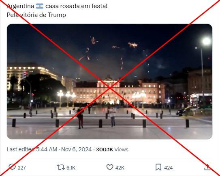Click the bright street lamp in the video
The height and width of the screenshot is (176, 220).
pyautogui.click(x=206, y=41)
